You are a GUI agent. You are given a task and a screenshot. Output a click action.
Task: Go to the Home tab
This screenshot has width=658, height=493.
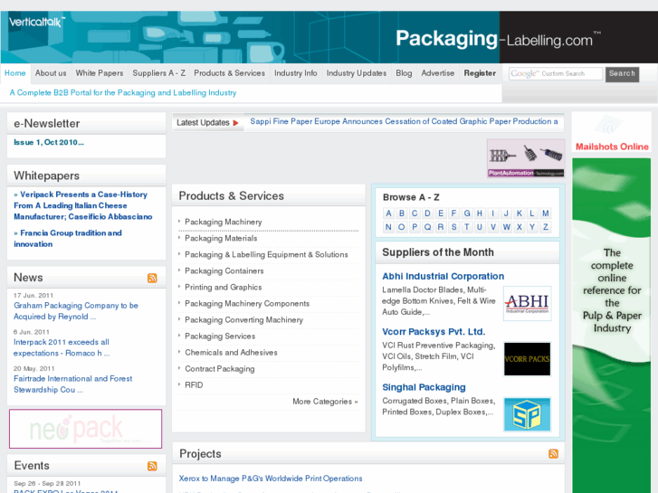click(15, 73)
